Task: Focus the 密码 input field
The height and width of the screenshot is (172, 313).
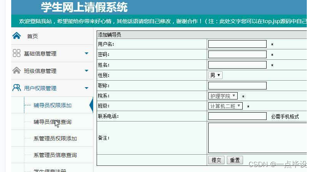Action: 237,54
